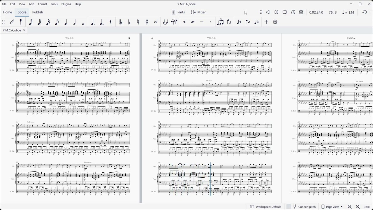Select voice 2
This screenshot has width=373, height=210.
coord(248,22)
